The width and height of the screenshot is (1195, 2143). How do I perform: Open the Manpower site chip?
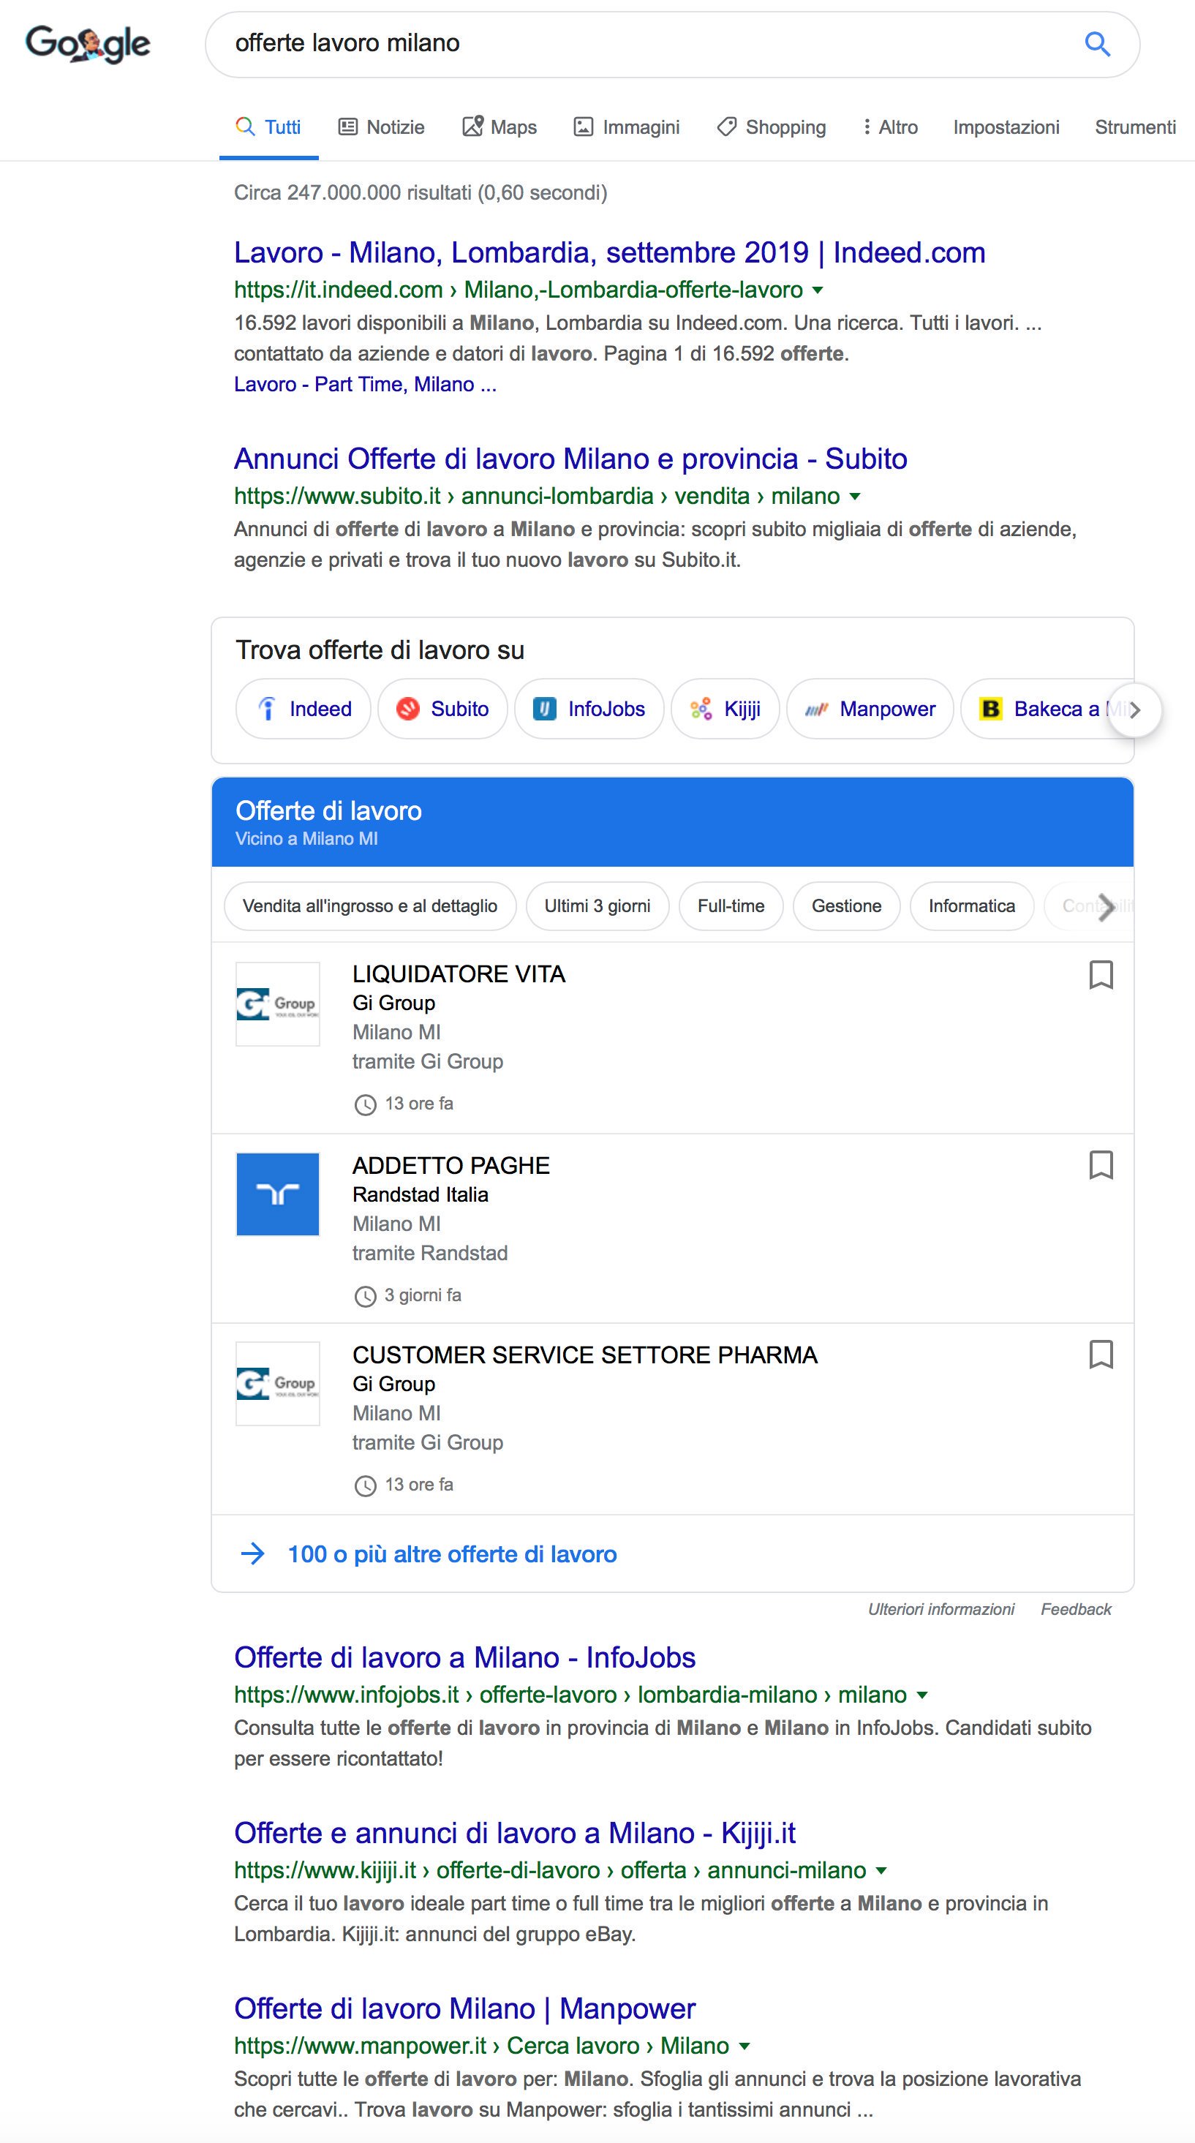click(870, 709)
